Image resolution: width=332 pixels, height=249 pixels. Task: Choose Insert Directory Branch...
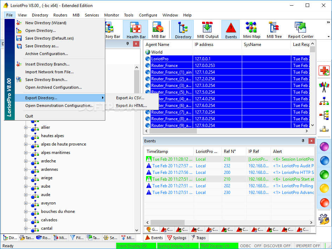tap(60, 64)
